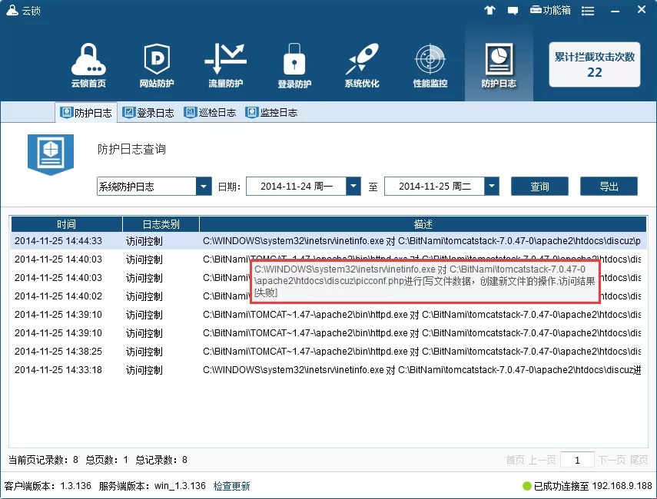The width and height of the screenshot is (657, 499).
Task: Open the 防护日志 report icon
Action: pos(499,65)
